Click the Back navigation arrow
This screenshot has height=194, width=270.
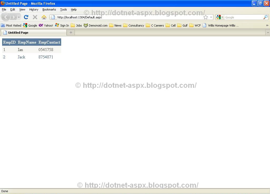(6, 17)
